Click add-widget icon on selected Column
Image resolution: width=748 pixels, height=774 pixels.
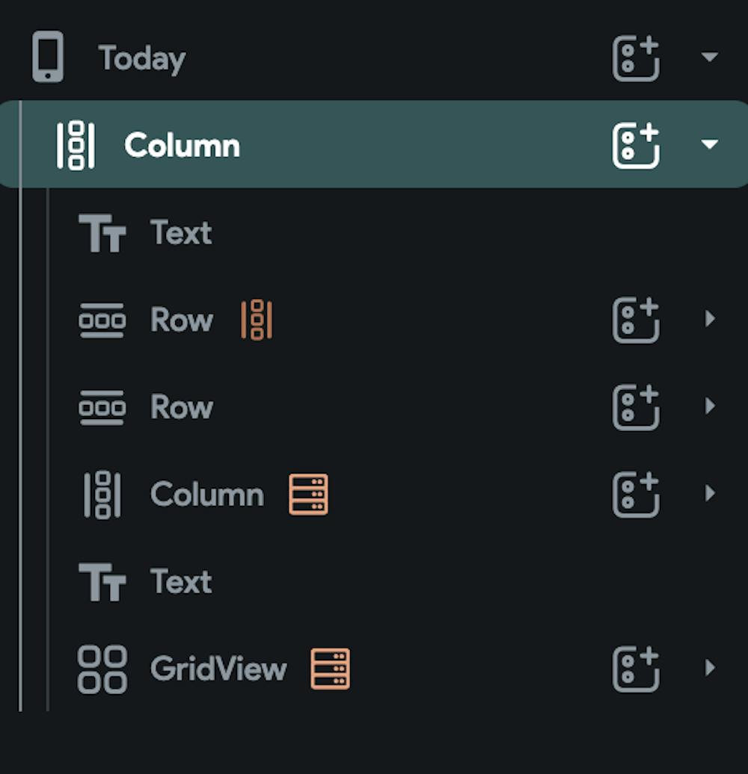tap(636, 145)
